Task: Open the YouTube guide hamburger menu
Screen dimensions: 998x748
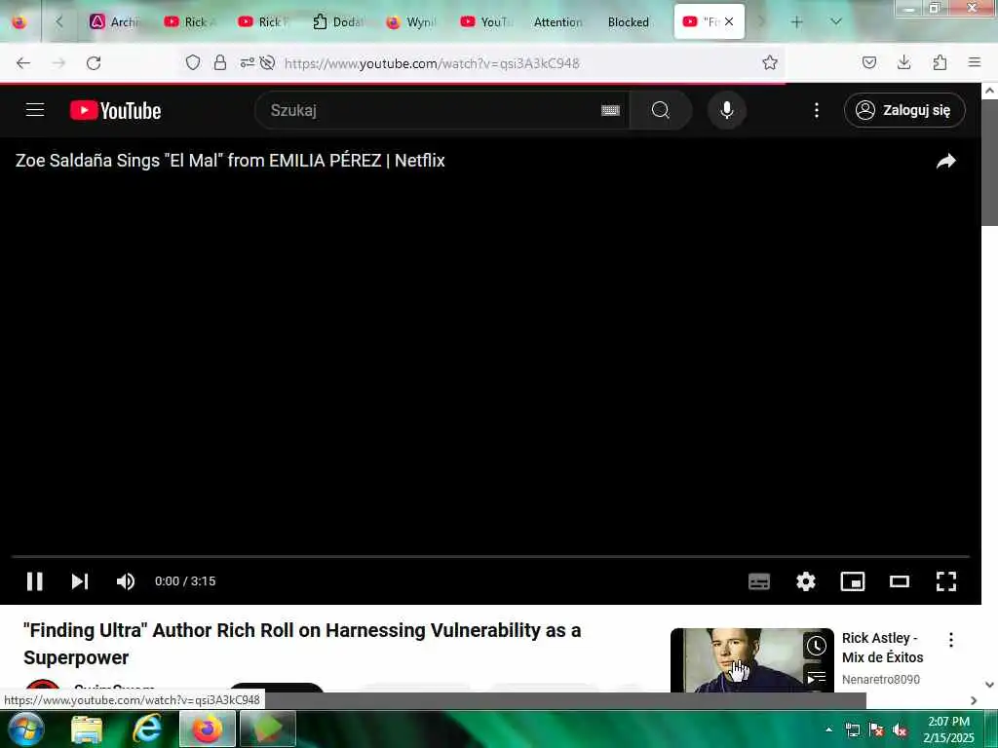Action: [x=35, y=110]
